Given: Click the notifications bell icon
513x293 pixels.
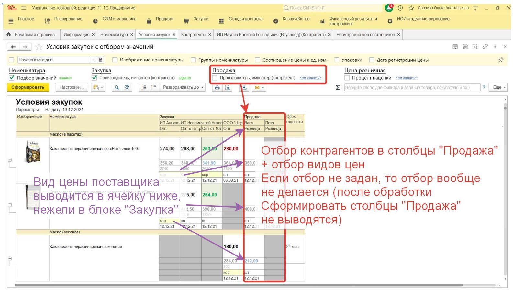Looking at the screenshot, I should point(389,8).
